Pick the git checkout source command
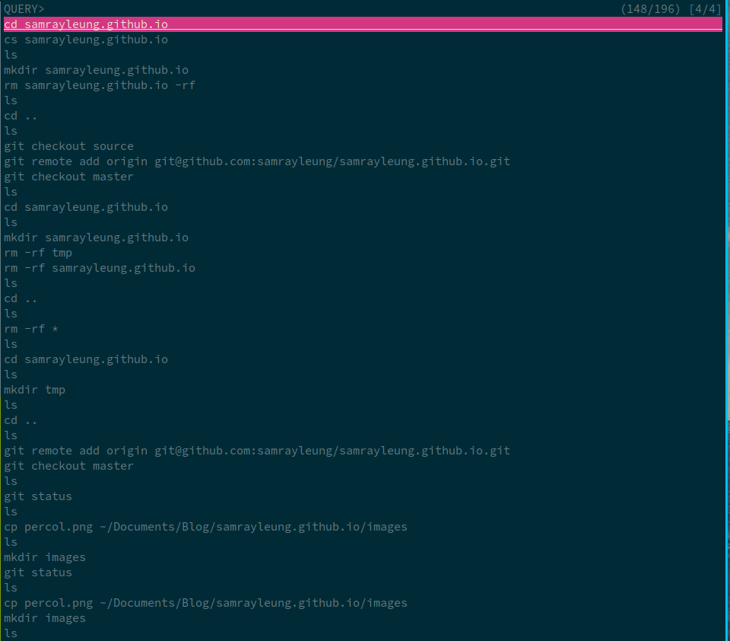The height and width of the screenshot is (641, 730). pyautogui.click(x=68, y=146)
